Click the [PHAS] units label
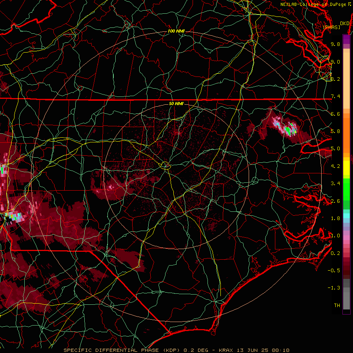This screenshot has height=353, width=353. coord(331,27)
